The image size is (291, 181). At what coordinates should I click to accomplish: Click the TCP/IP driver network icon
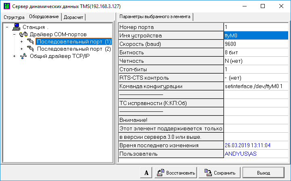click(23, 56)
